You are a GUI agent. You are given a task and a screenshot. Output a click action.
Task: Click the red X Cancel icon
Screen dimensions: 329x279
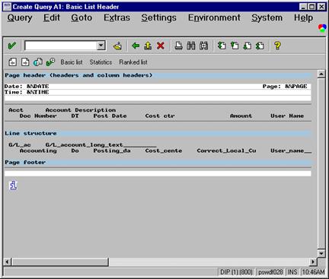pos(161,46)
